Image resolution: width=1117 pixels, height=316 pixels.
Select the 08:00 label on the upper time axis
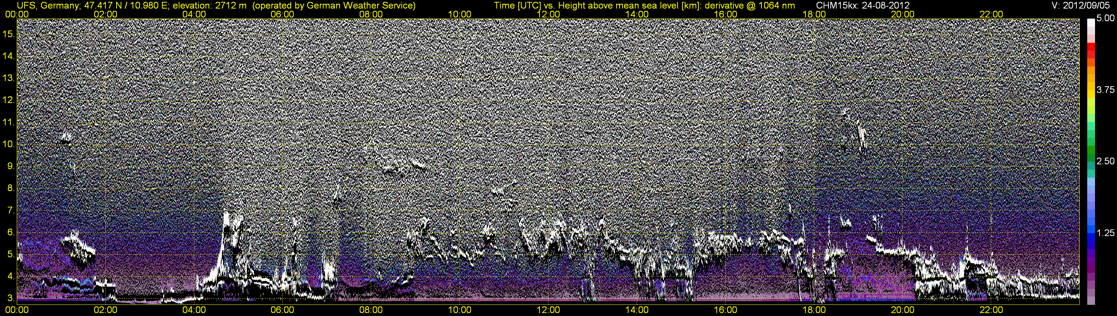click(x=371, y=14)
